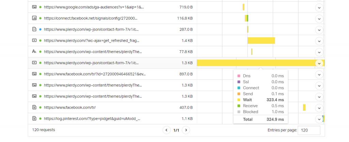Viewport: 349px width, 142px height.
Task: Click the JS file icon for connect.facebook.net request
Action: pos(34,18)
